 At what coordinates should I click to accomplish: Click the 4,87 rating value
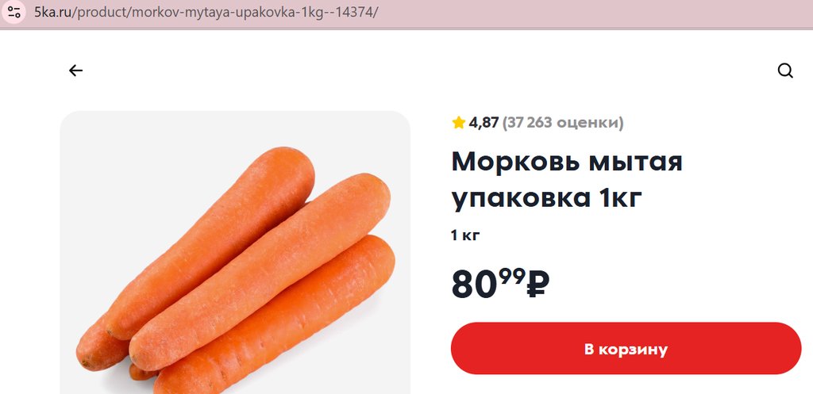484,122
